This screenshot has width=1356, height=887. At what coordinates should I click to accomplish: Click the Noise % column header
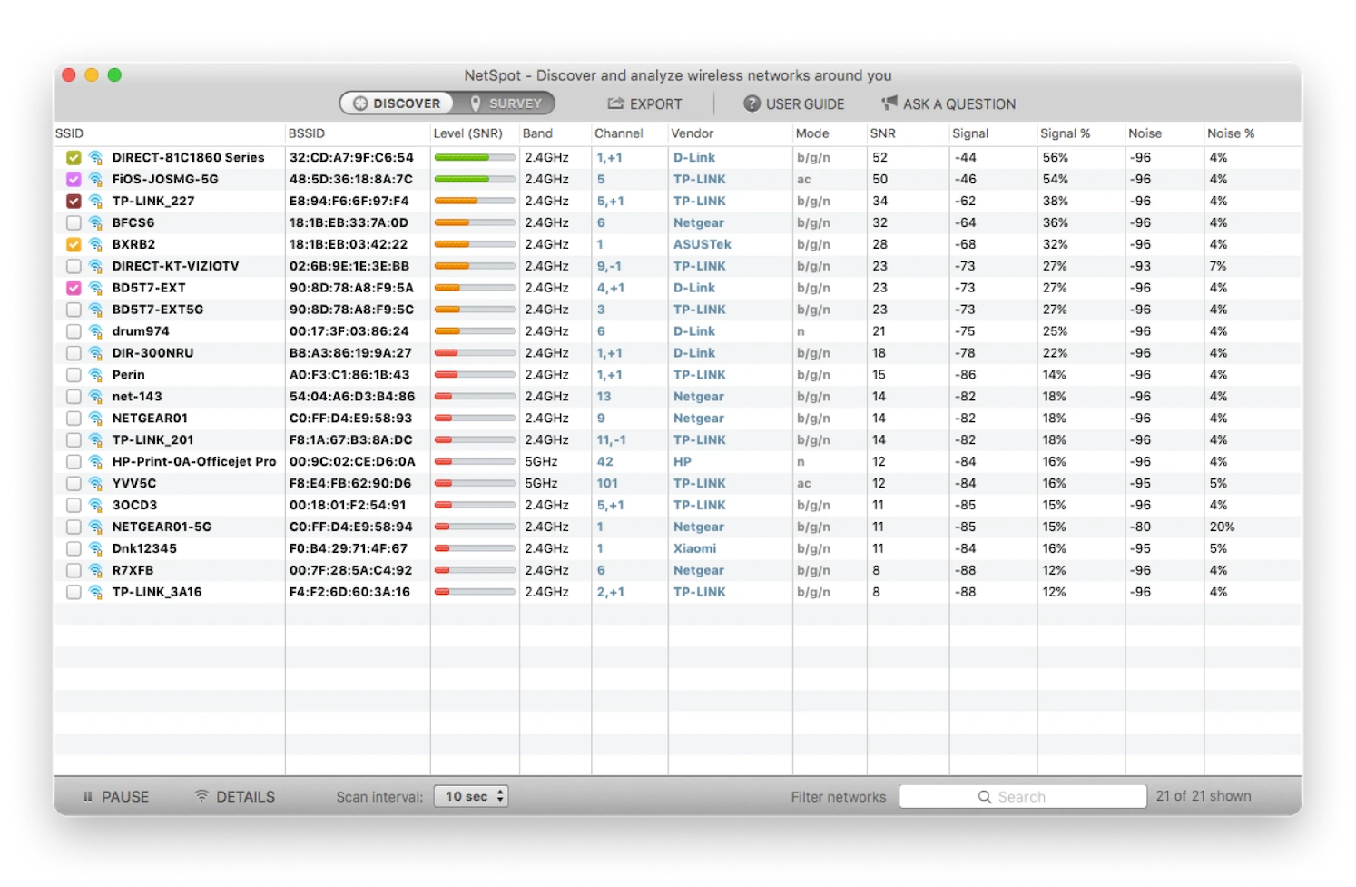1231,133
